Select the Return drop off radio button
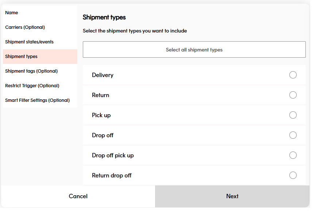The height and width of the screenshot is (211, 312). point(293,175)
